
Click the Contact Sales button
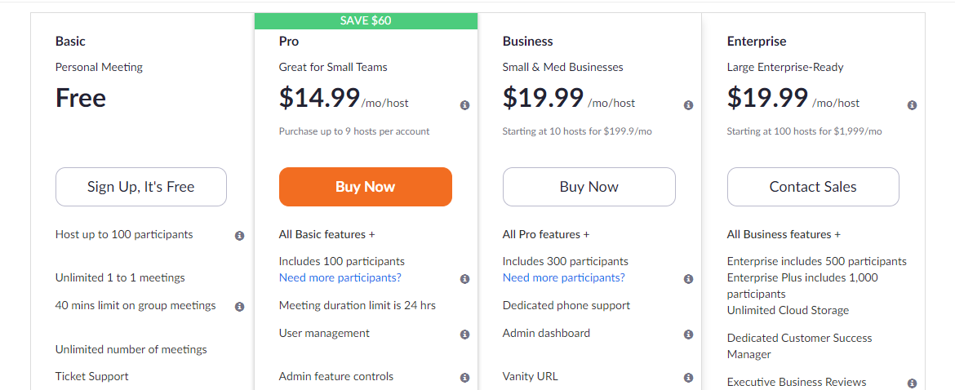click(x=813, y=187)
